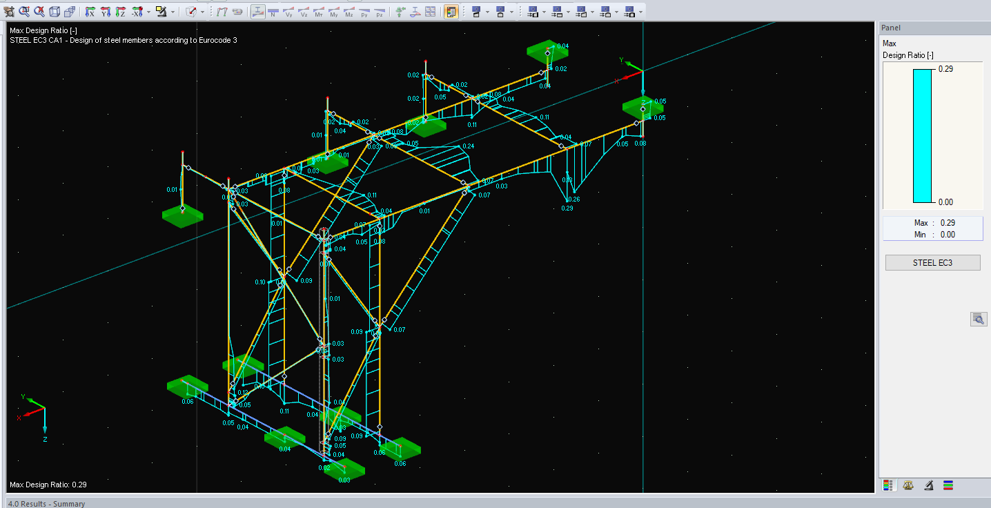The width and height of the screenshot is (991, 508).
Task: Toggle display of torsional moment MT
Action: [x=319, y=12]
